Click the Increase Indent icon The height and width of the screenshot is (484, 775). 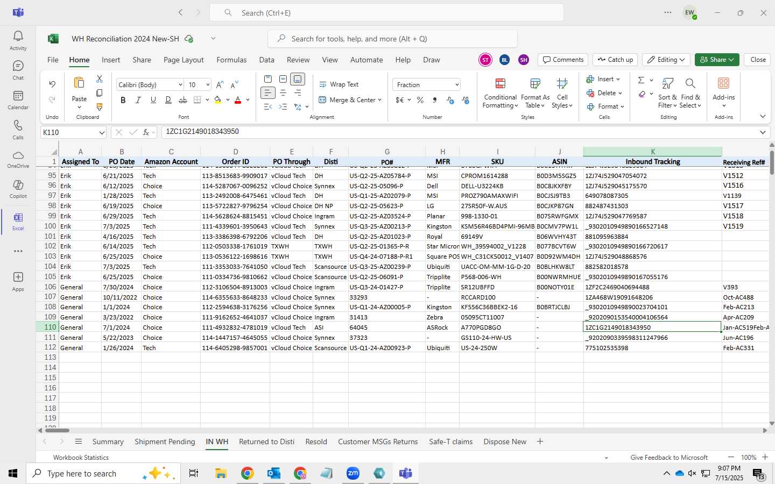click(x=283, y=107)
